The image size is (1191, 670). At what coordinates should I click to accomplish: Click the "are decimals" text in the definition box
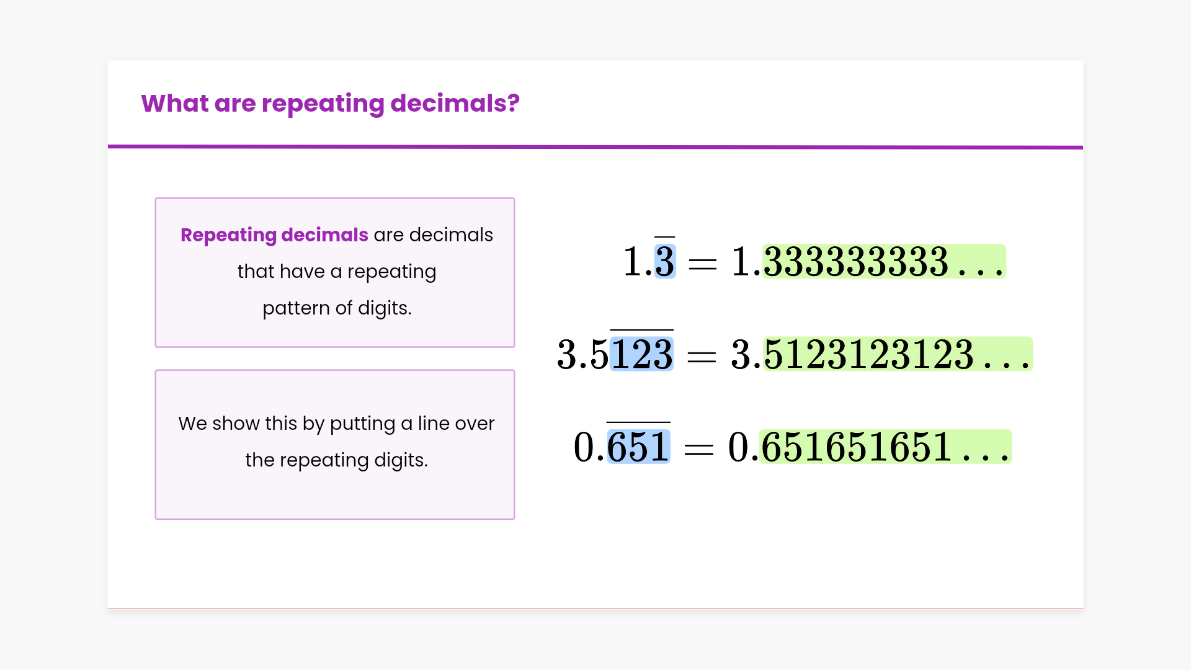pyautogui.click(x=433, y=235)
